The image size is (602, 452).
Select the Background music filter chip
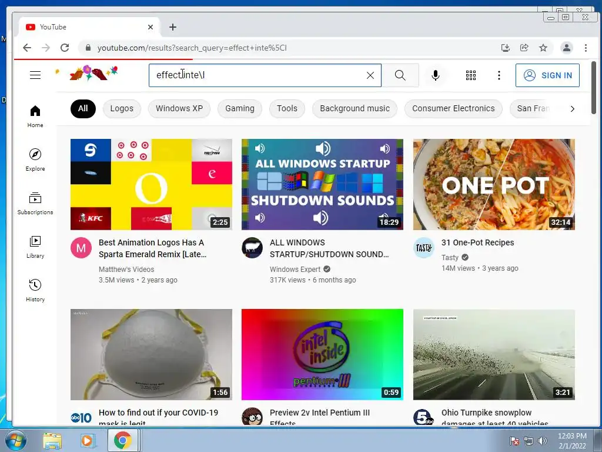(354, 108)
